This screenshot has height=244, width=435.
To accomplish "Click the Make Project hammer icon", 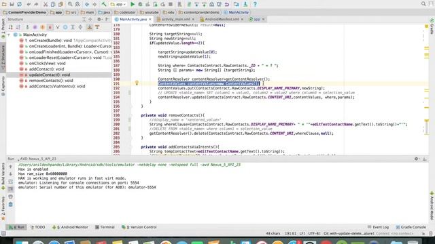I will click(104, 4).
